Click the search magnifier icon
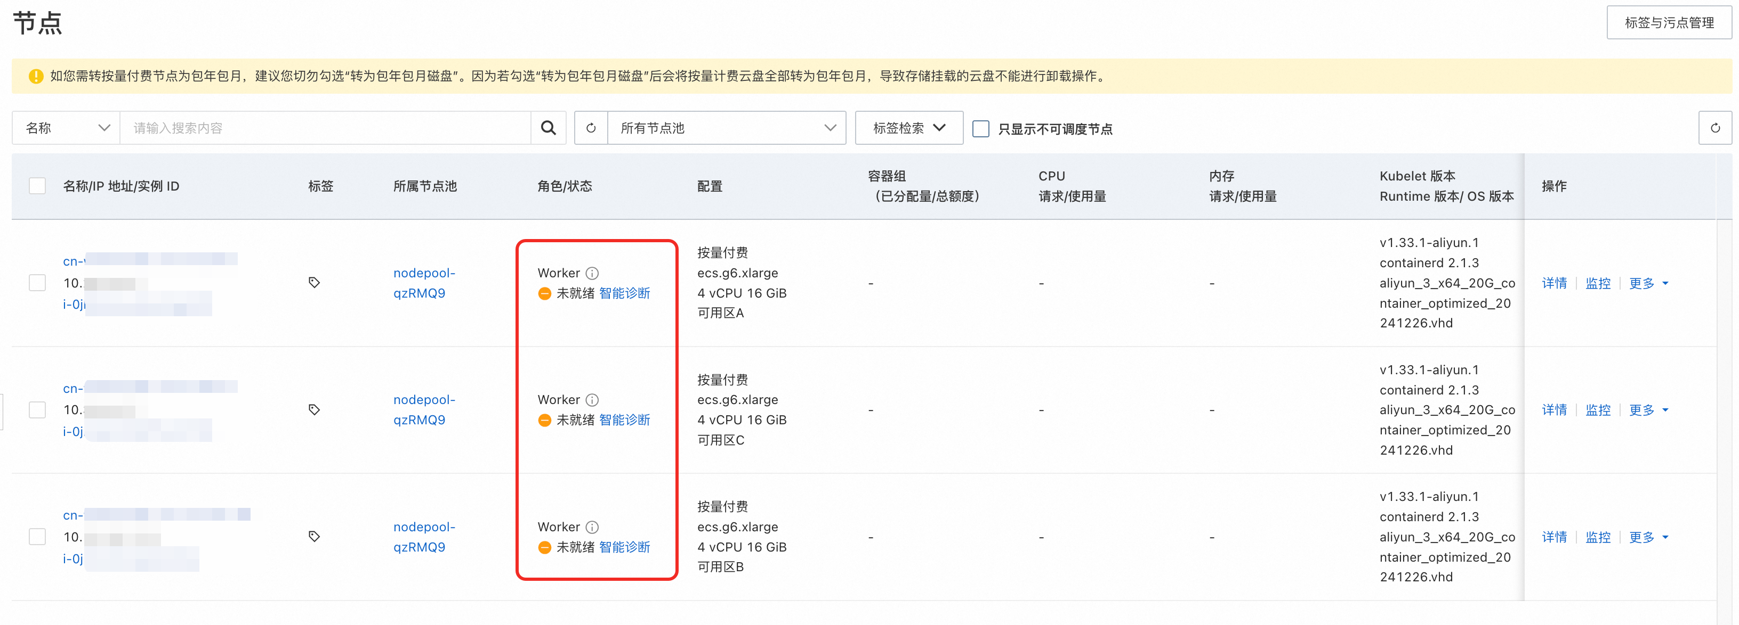 [548, 128]
